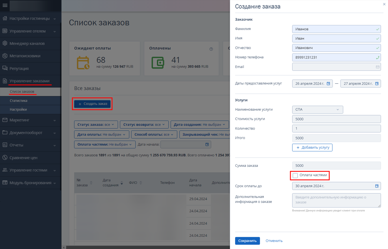Click the metasearch icon in sidebar
This screenshot has width=388, height=249.
click(5, 56)
